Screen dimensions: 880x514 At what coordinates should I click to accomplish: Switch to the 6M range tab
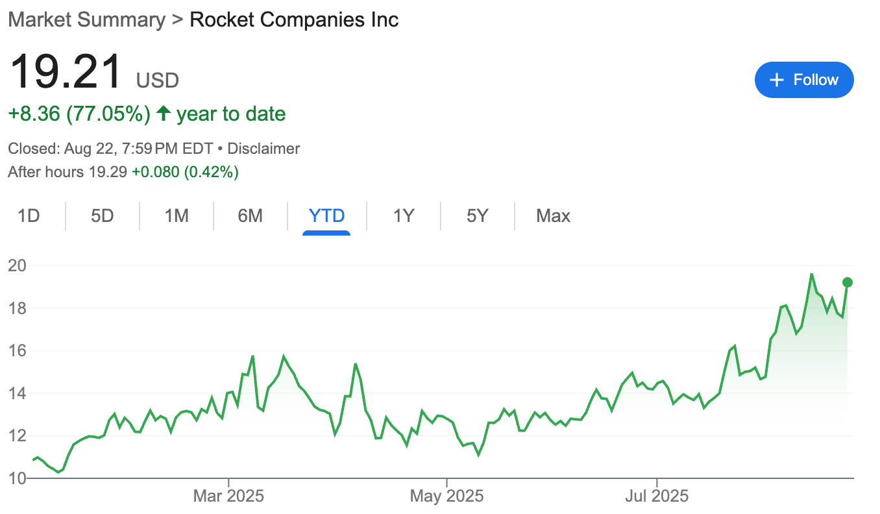click(x=251, y=215)
